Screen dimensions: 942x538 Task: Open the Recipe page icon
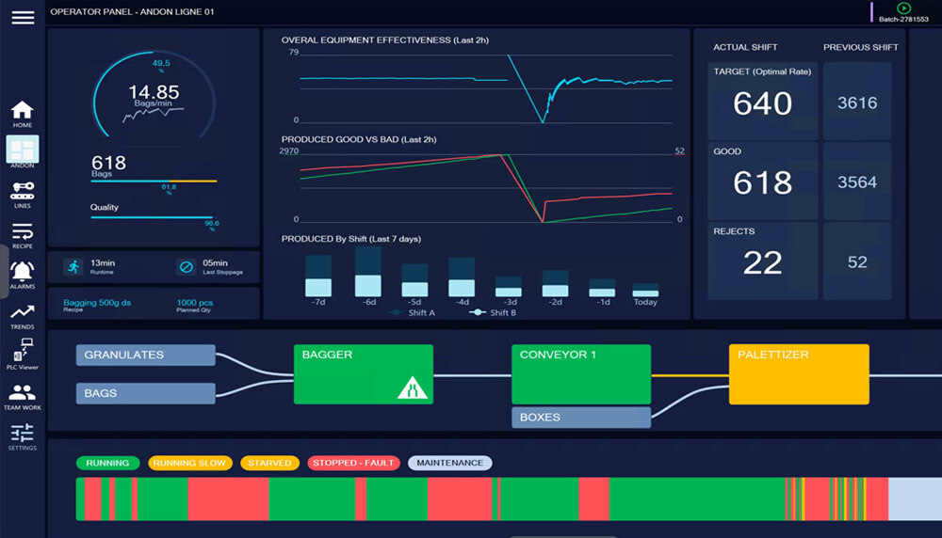(22, 232)
